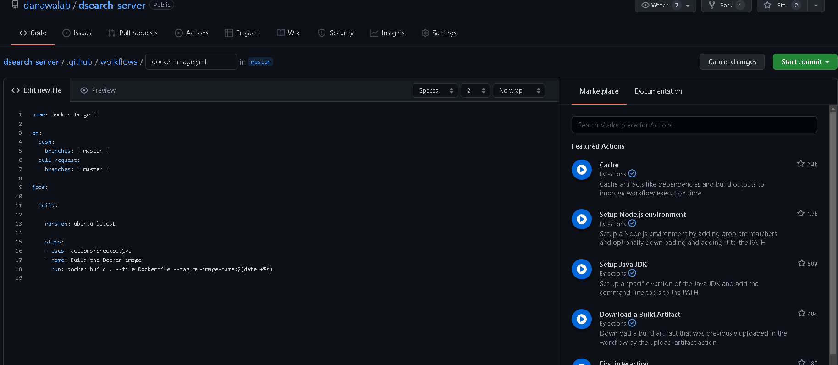The height and width of the screenshot is (365, 838).
Task: Click the Setup Node.js star icon
Action: coord(801,213)
